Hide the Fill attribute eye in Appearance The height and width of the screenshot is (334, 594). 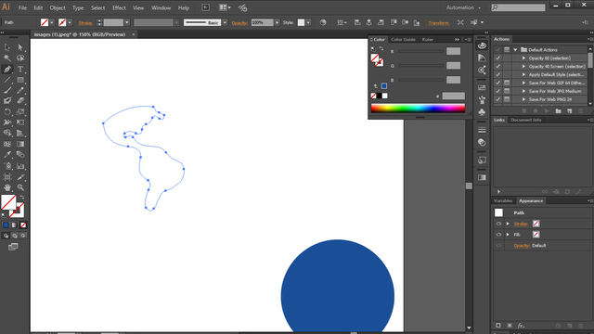[498, 235]
